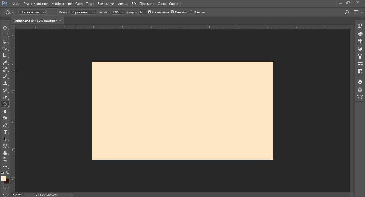365x197 pixels.
Task: Open the Layers panel icon
Action: [360, 82]
